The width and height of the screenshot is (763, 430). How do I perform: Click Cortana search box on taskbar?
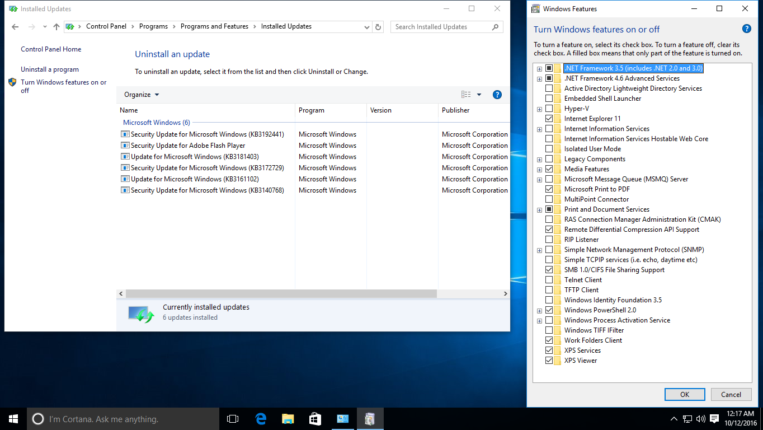[123, 419]
